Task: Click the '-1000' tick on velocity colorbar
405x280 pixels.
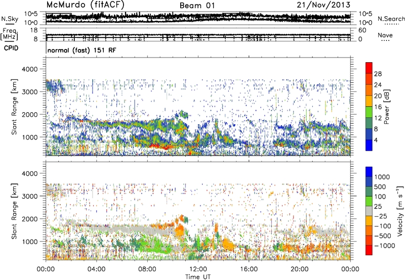Action: pyautogui.click(x=385, y=246)
